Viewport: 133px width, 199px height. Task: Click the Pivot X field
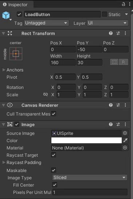(x=65, y=77)
